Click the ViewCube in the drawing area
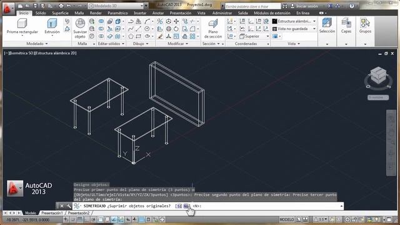This screenshot has height=225, width=400. tap(378, 76)
